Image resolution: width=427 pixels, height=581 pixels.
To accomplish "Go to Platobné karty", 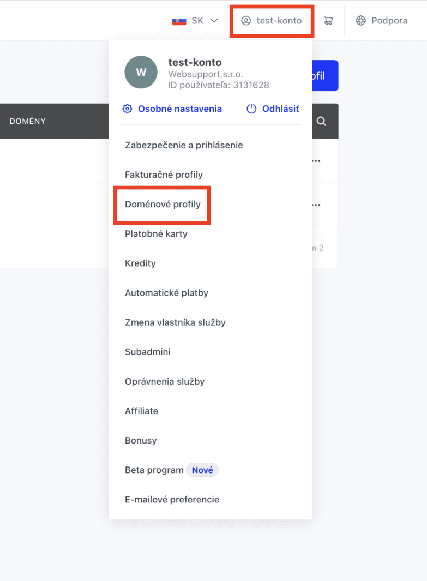I will [x=156, y=234].
